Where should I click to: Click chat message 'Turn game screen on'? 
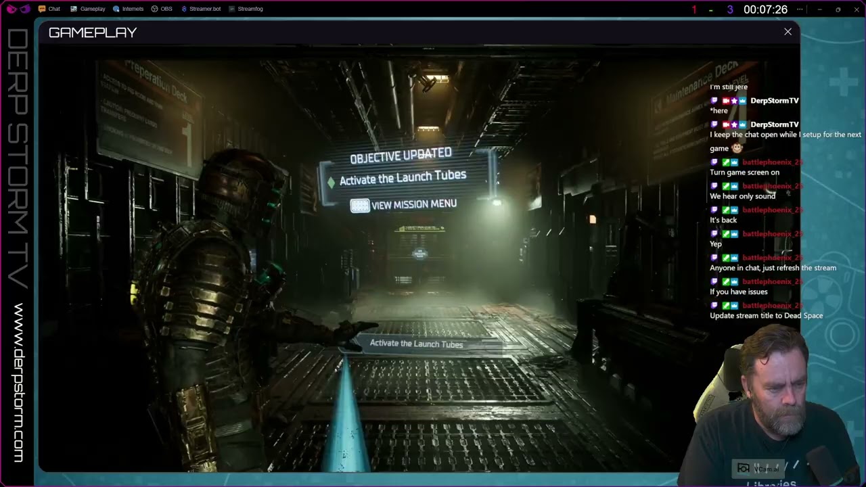[x=744, y=172]
